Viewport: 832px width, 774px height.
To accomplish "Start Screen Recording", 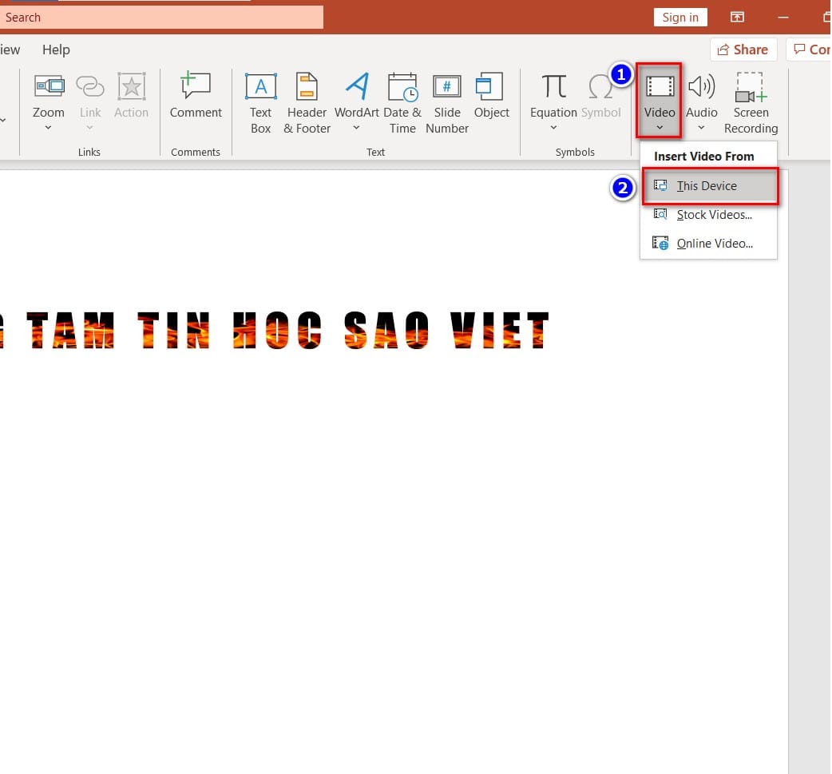I will click(751, 104).
